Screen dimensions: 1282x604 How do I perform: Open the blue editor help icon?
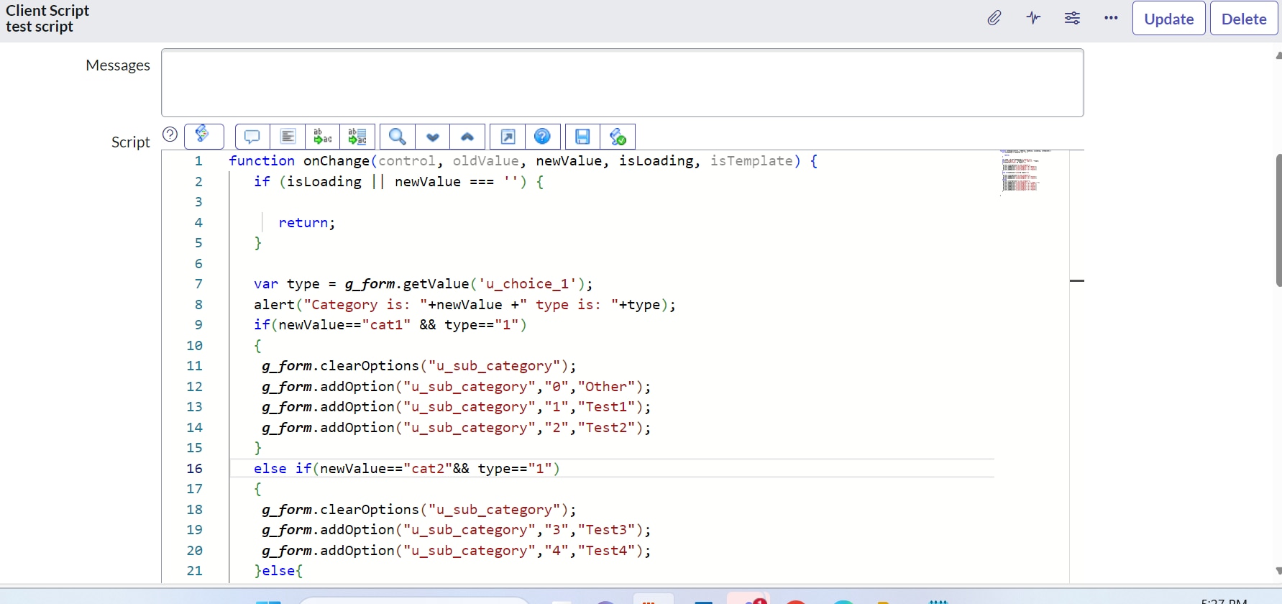[x=543, y=137]
